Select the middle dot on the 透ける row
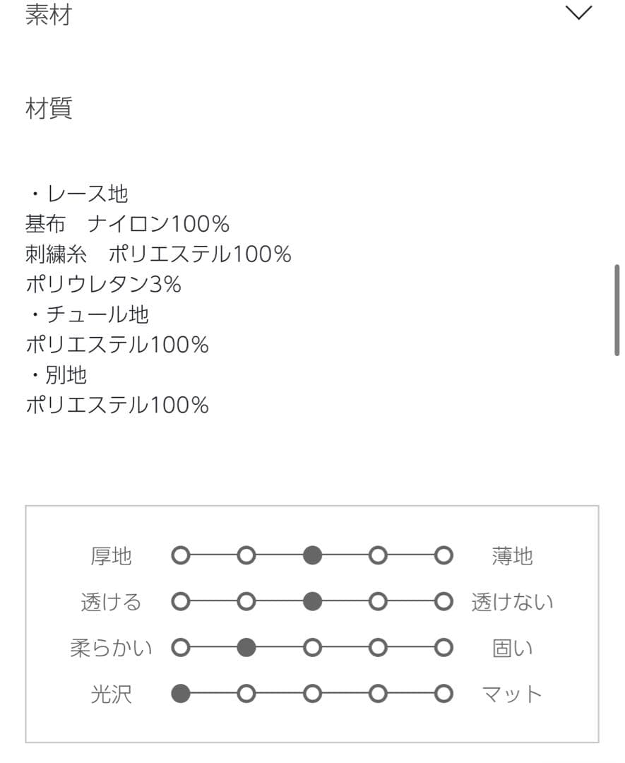This screenshot has width=625, height=763. click(x=311, y=601)
